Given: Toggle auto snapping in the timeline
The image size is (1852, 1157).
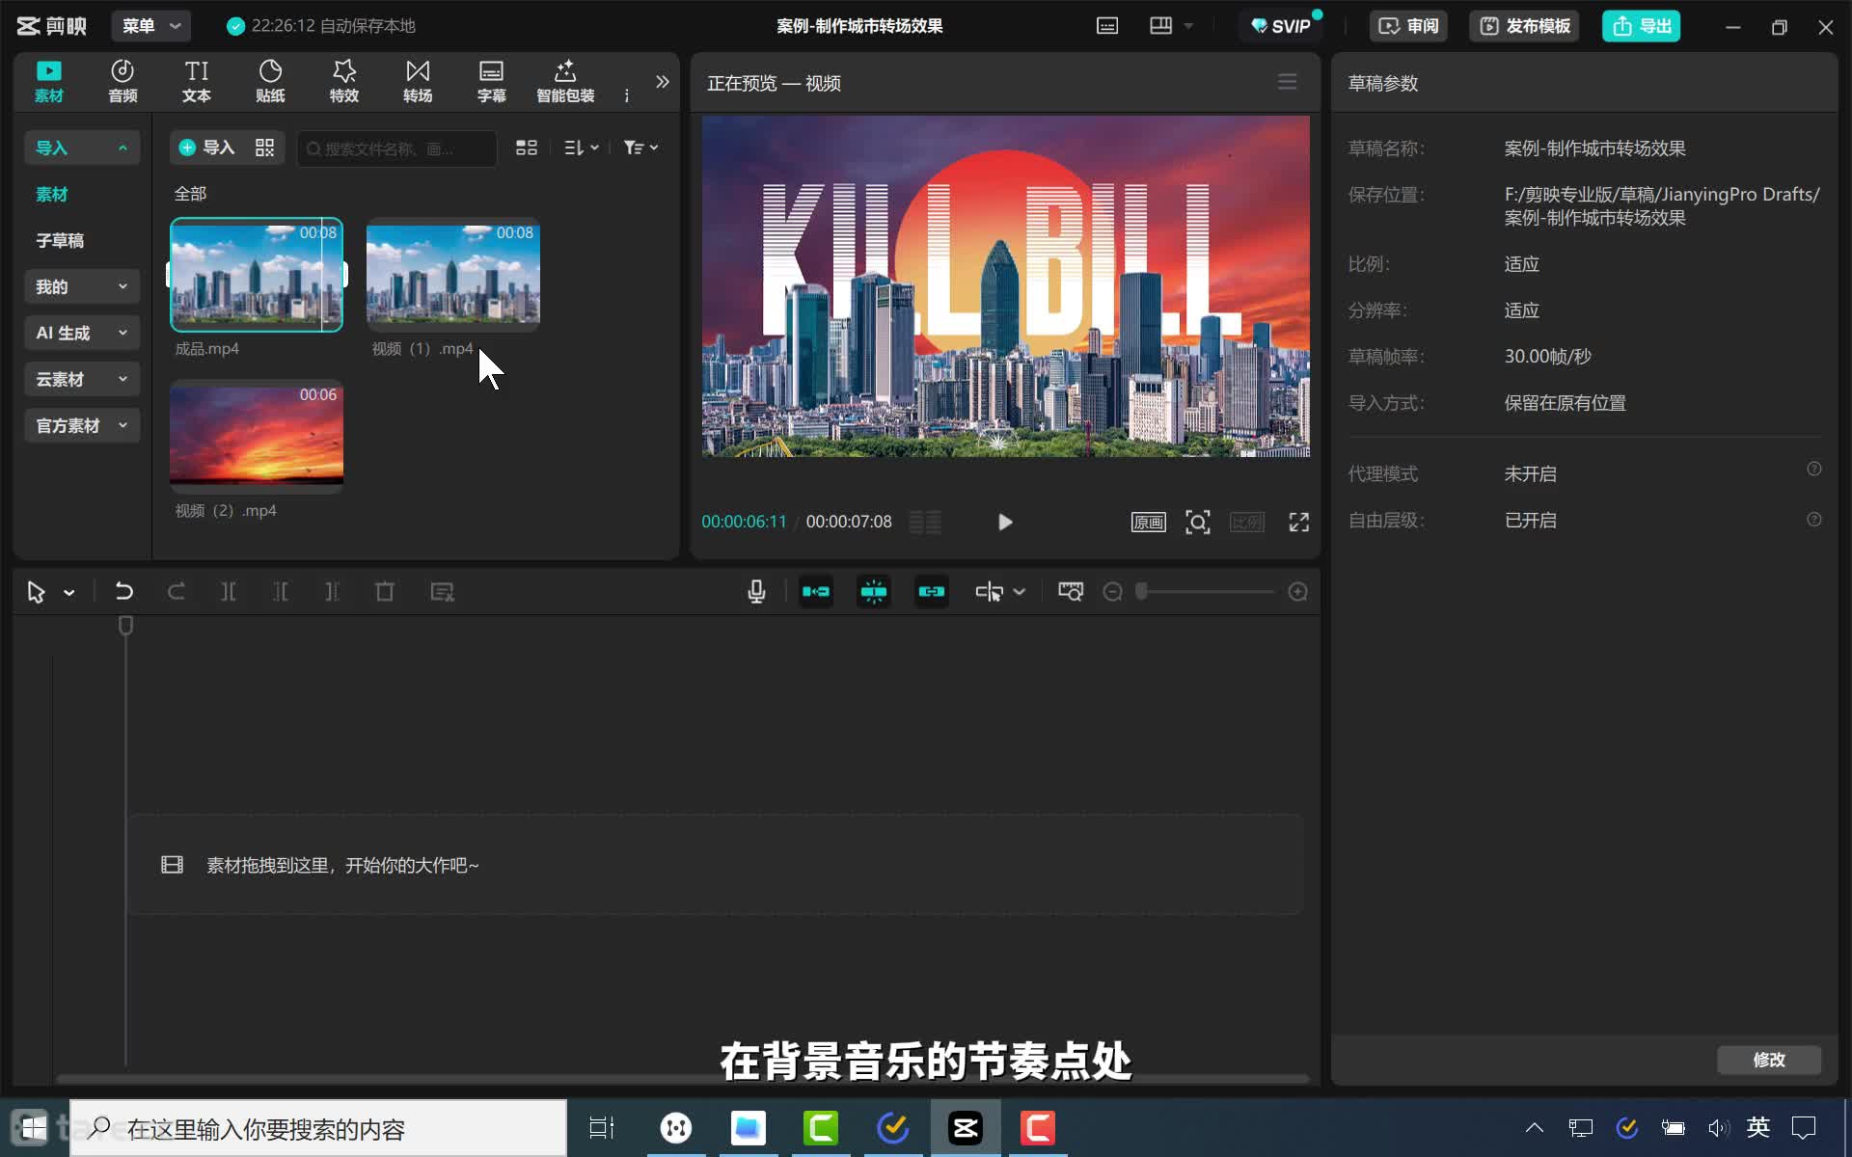Looking at the screenshot, I should click(874, 592).
